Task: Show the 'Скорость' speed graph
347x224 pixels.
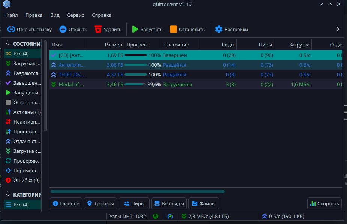Action: [x=325, y=203]
